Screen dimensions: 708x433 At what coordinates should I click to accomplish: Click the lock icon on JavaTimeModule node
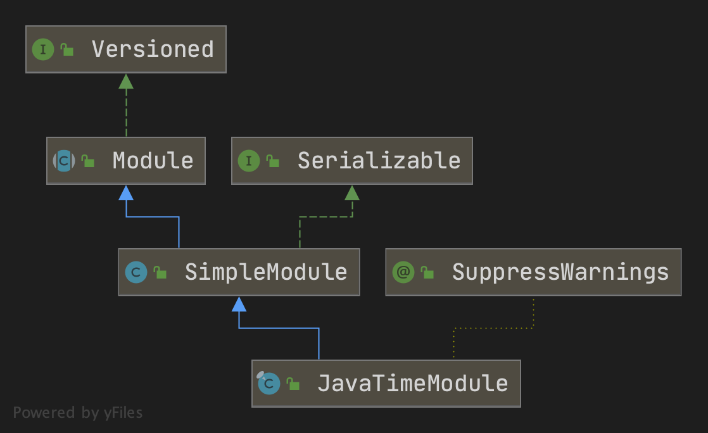pos(293,384)
